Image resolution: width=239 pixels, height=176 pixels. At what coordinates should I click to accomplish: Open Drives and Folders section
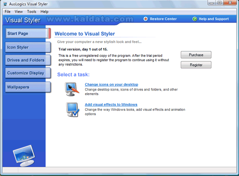(28, 60)
